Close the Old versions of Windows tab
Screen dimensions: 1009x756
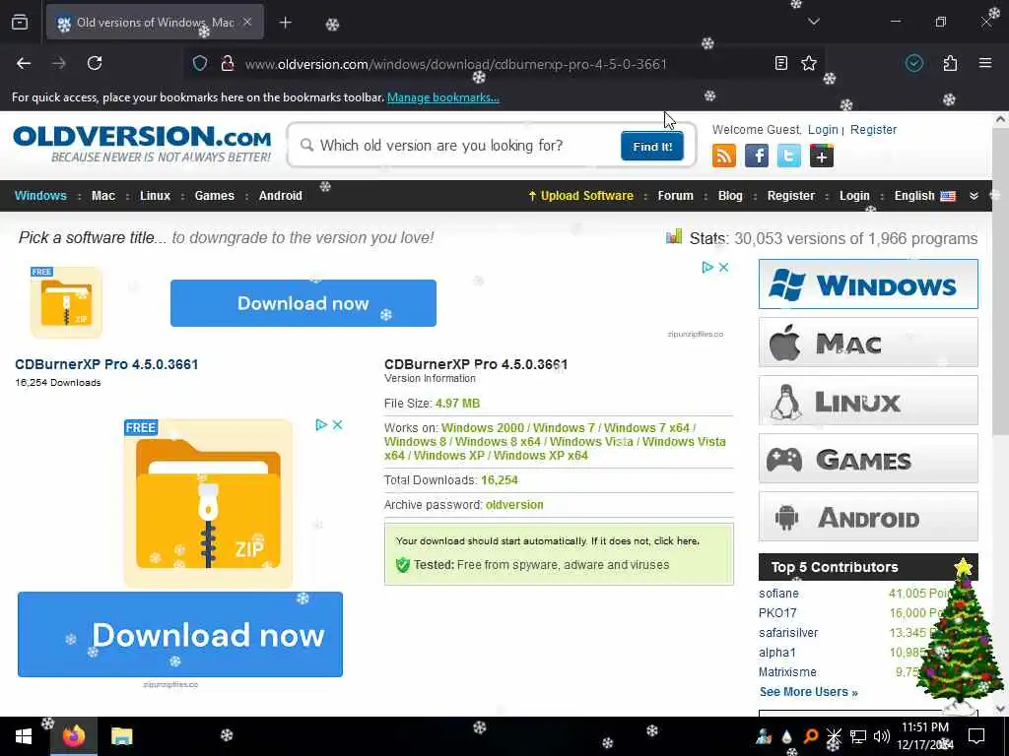247,22
